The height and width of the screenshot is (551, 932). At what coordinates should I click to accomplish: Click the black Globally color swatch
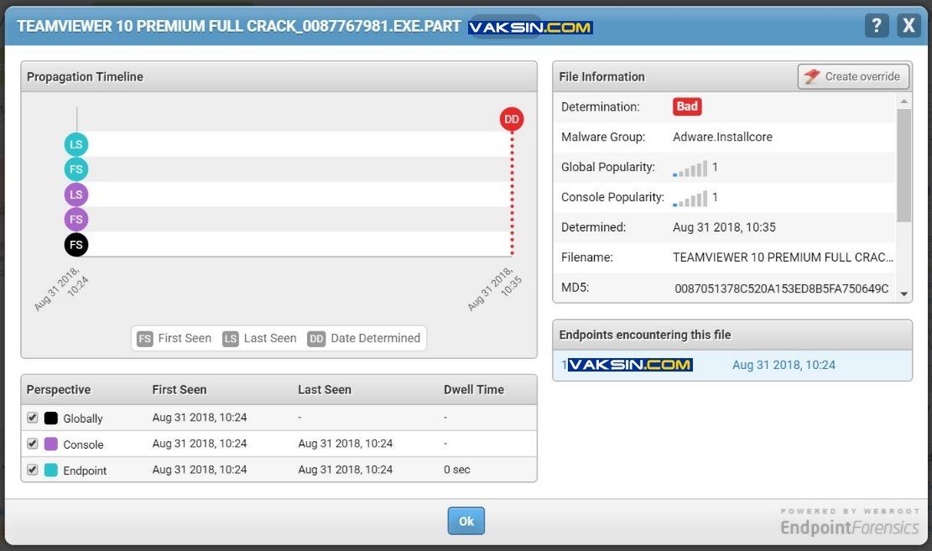(51, 418)
